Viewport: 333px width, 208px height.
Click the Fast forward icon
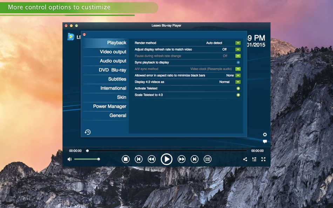pos(182,159)
